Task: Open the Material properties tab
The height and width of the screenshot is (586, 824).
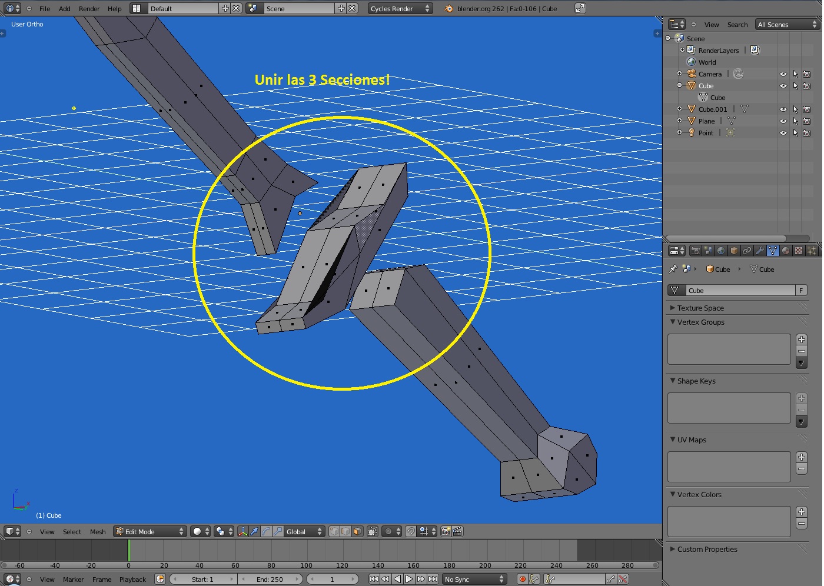Action: pyautogui.click(x=786, y=251)
